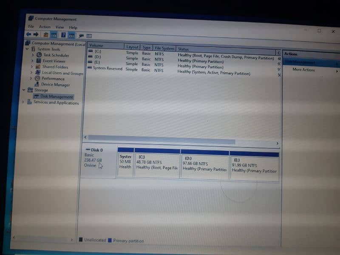Viewport: 340px width, 255px height.
Task: Open the Task Scheduler node
Action: point(56,55)
